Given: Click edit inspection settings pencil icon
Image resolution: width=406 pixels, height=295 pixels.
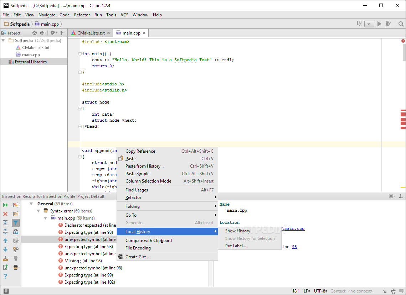Looking at the screenshot, I should (x=16, y=241).
